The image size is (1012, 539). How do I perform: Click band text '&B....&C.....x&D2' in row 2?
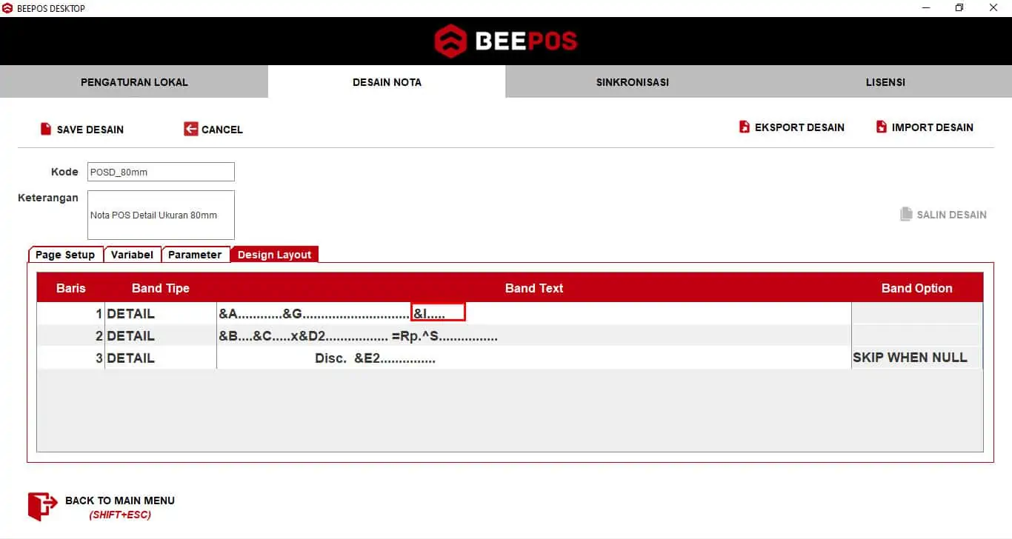358,336
